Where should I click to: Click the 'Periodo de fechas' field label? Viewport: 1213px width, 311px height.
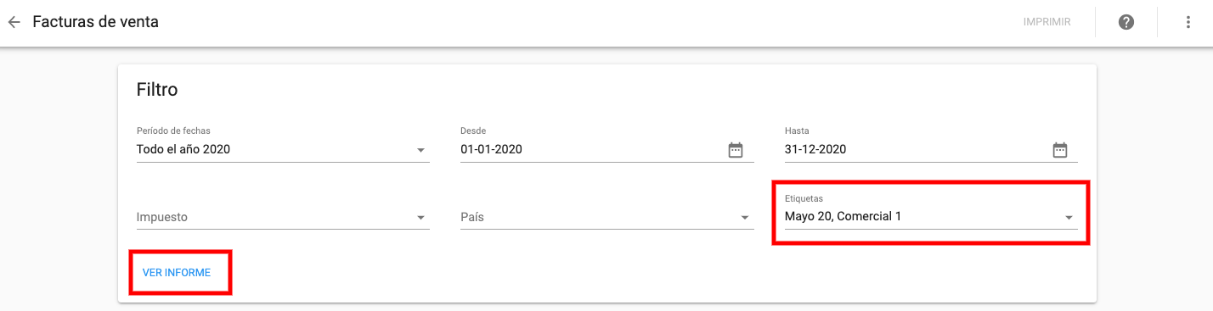[173, 131]
